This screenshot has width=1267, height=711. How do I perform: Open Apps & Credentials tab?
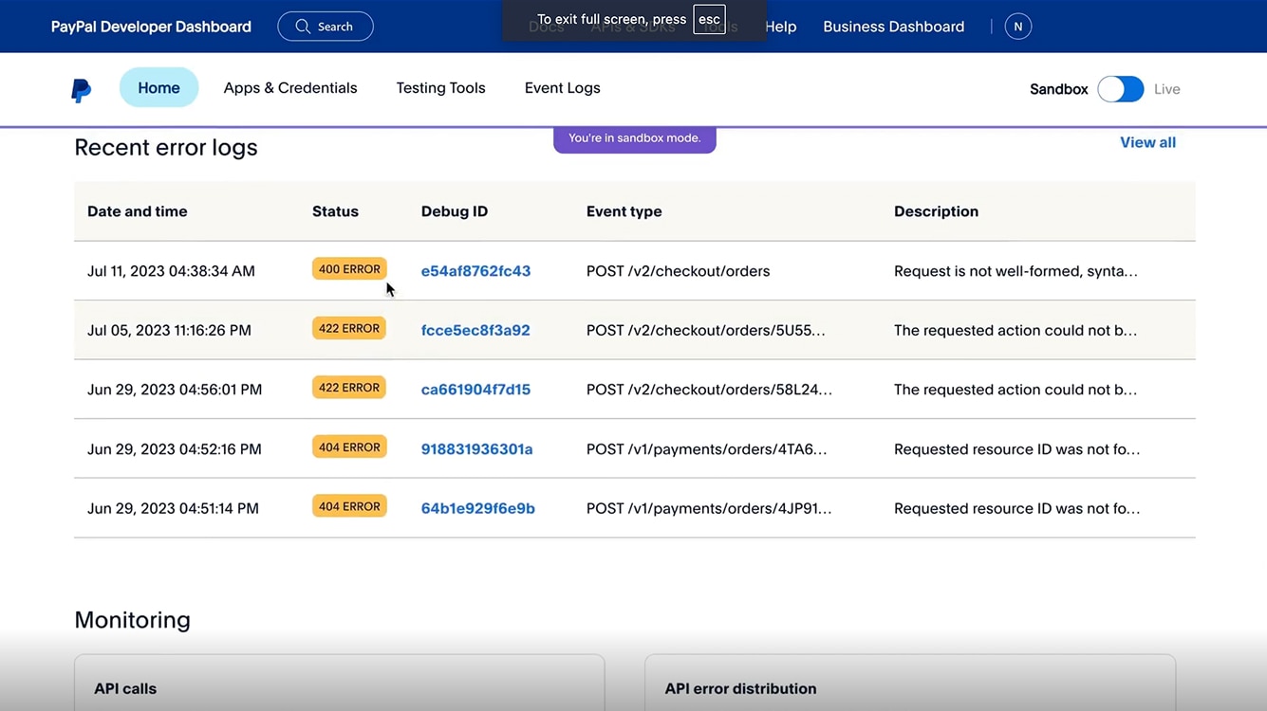290,88
